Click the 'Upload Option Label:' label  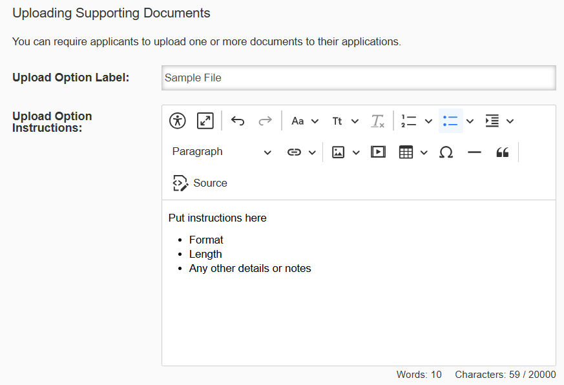point(71,78)
